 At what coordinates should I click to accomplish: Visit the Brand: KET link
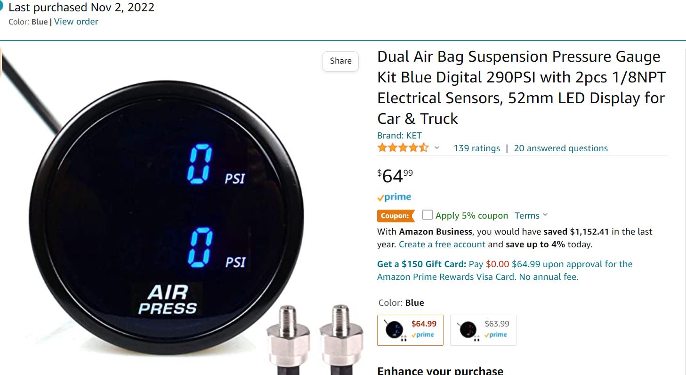[x=399, y=135]
